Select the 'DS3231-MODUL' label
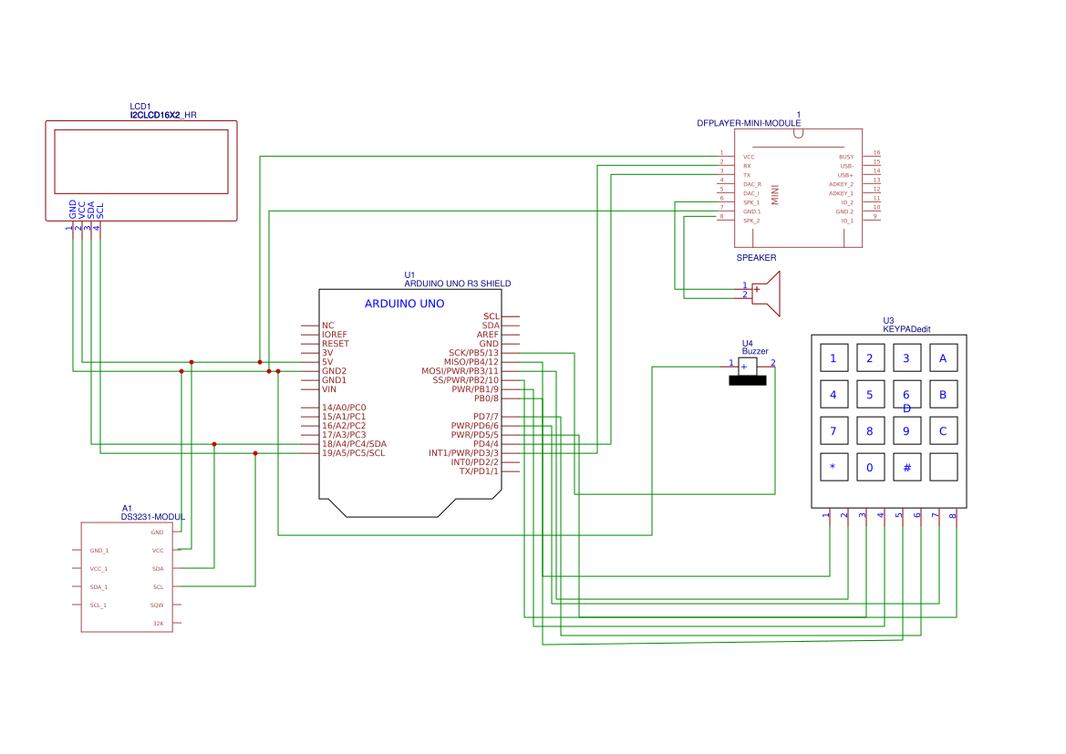The height and width of the screenshot is (754, 1066). [153, 517]
